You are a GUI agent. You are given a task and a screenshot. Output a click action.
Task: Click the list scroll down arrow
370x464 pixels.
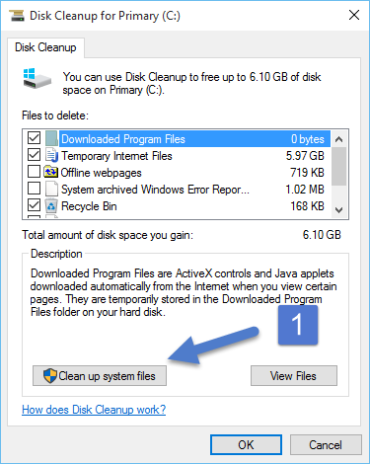pyautogui.click(x=338, y=209)
